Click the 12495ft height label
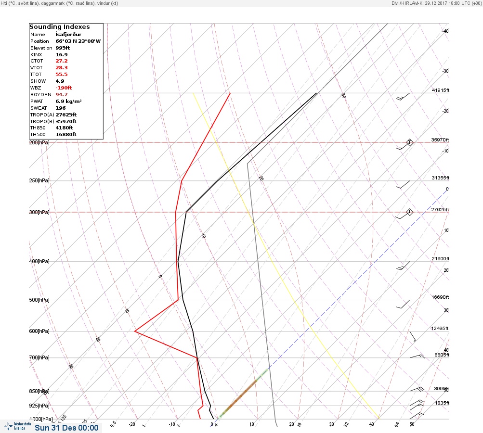The width and height of the screenshot is (483, 433). tap(440, 329)
